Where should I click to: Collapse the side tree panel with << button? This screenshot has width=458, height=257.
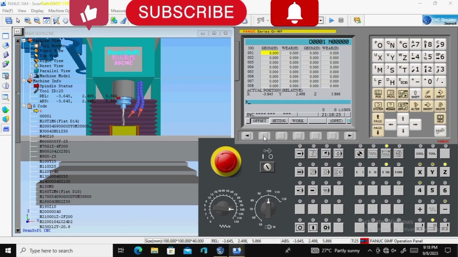17,32
